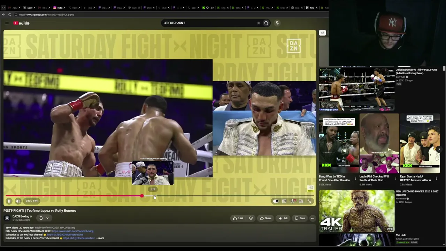Like the video
446x251 pixels.
click(238, 219)
